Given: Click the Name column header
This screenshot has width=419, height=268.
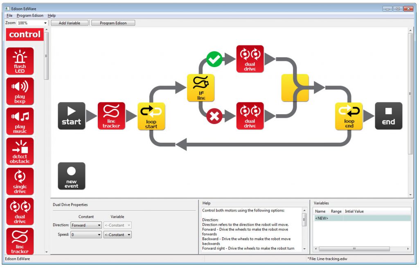Looking at the screenshot, I should 320,212.
